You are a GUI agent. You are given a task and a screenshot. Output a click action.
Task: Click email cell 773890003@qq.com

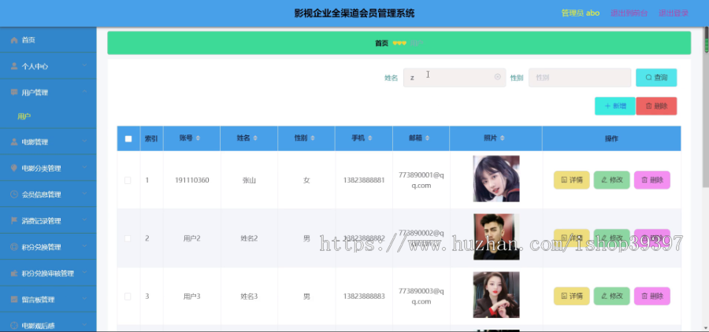pos(421,297)
